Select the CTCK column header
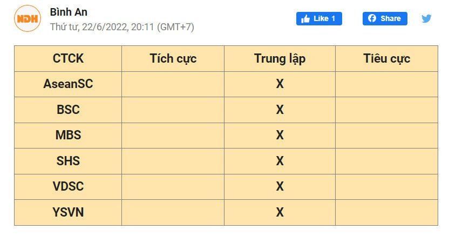449x236 pixels. (x=68, y=58)
